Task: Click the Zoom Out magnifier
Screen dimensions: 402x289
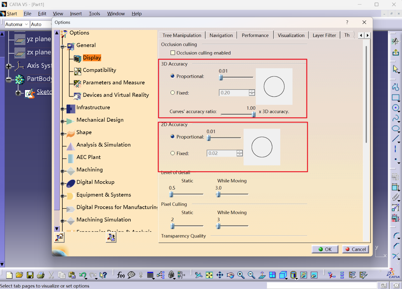Action: tap(251, 275)
